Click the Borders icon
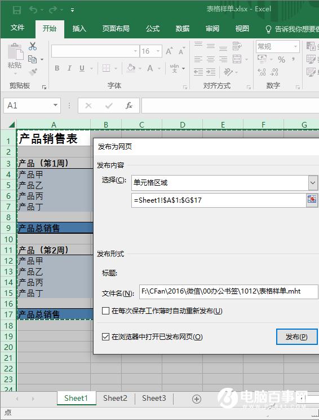319x420 pixels. coord(106,68)
